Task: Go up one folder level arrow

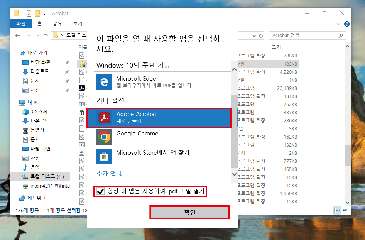Action: pyautogui.click(x=46, y=35)
